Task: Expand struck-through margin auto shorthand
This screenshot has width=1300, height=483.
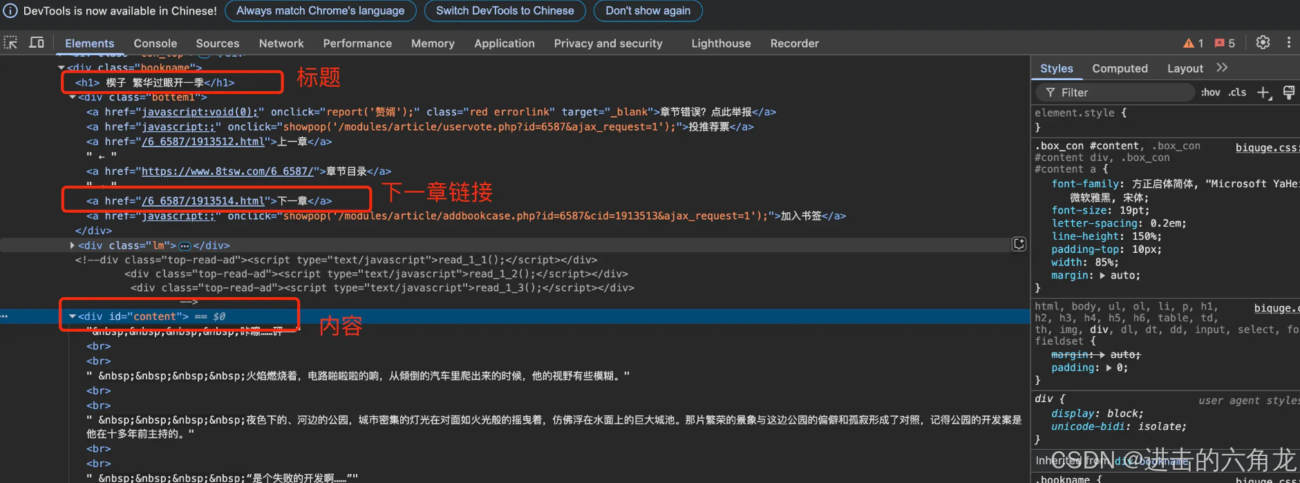Action: [1102, 355]
